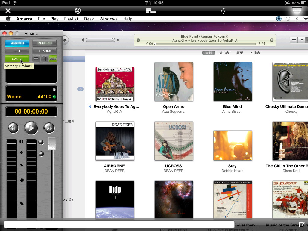Image resolution: width=308 pixels, height=231 pixels.
Task: Click the Bluetooth status icon
Action: (297, 19)
